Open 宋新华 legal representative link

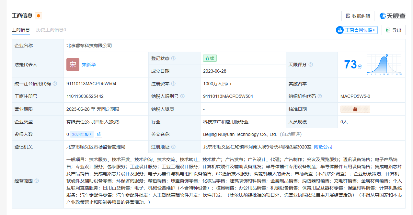click(89, 65)
